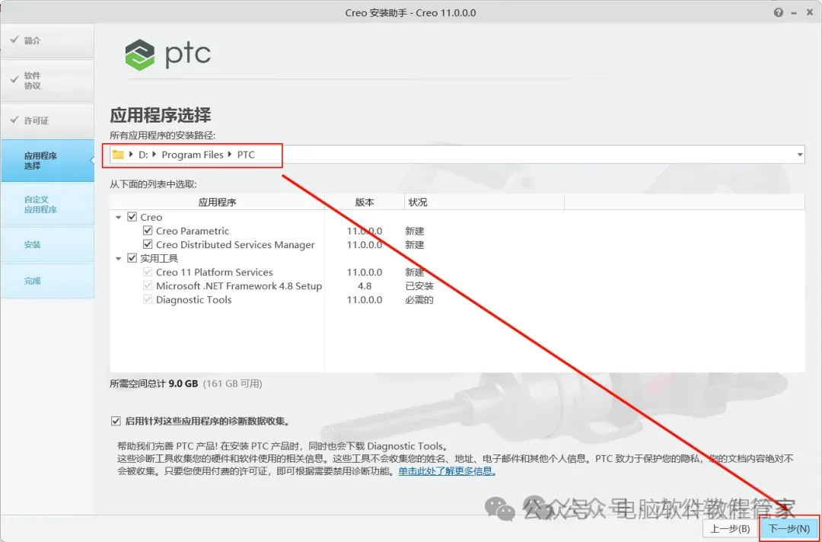This screenshot has height=542, width=822.
Task: Select Microsoft .NET Framework 4.8 Setup label
Action: (x=239, y=285)
